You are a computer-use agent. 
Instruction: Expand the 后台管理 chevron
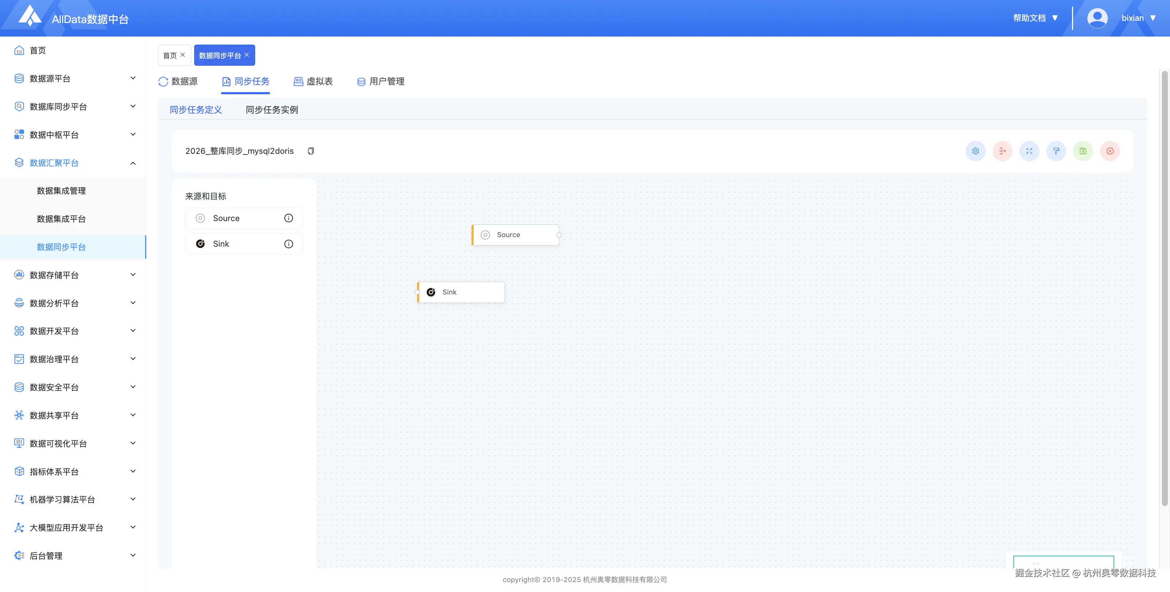pos(133,555)
